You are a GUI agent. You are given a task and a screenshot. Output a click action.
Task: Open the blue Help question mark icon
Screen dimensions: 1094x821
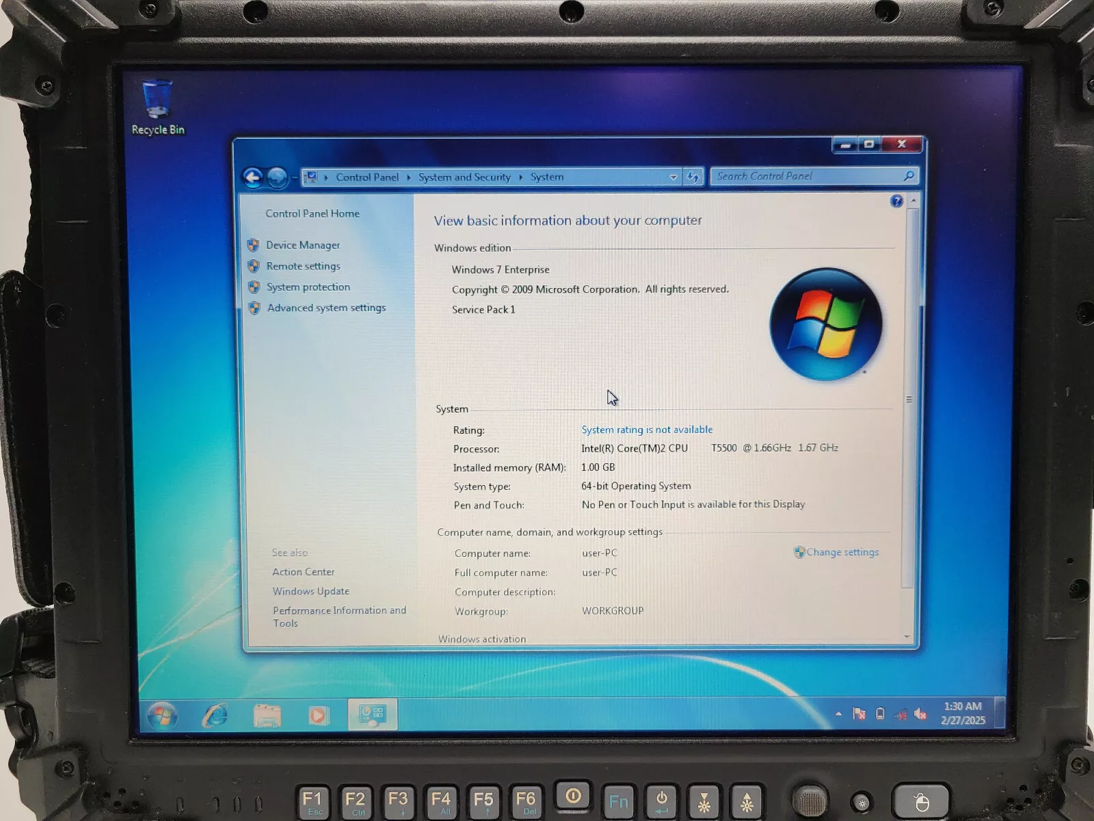896,201
